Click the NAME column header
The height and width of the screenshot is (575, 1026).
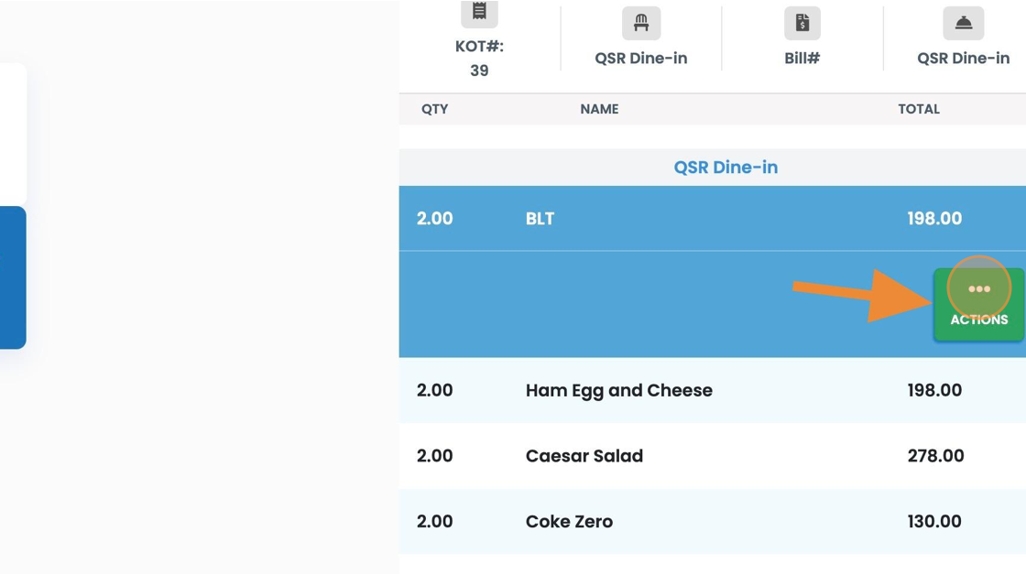pos(599,109)
